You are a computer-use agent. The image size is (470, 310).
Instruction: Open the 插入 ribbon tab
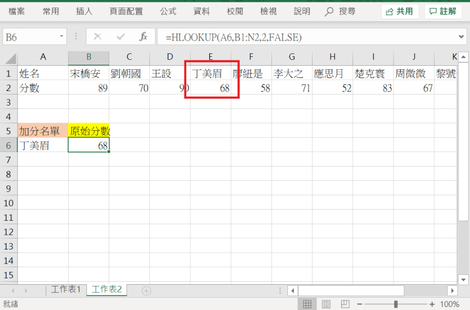pos(84,11)
